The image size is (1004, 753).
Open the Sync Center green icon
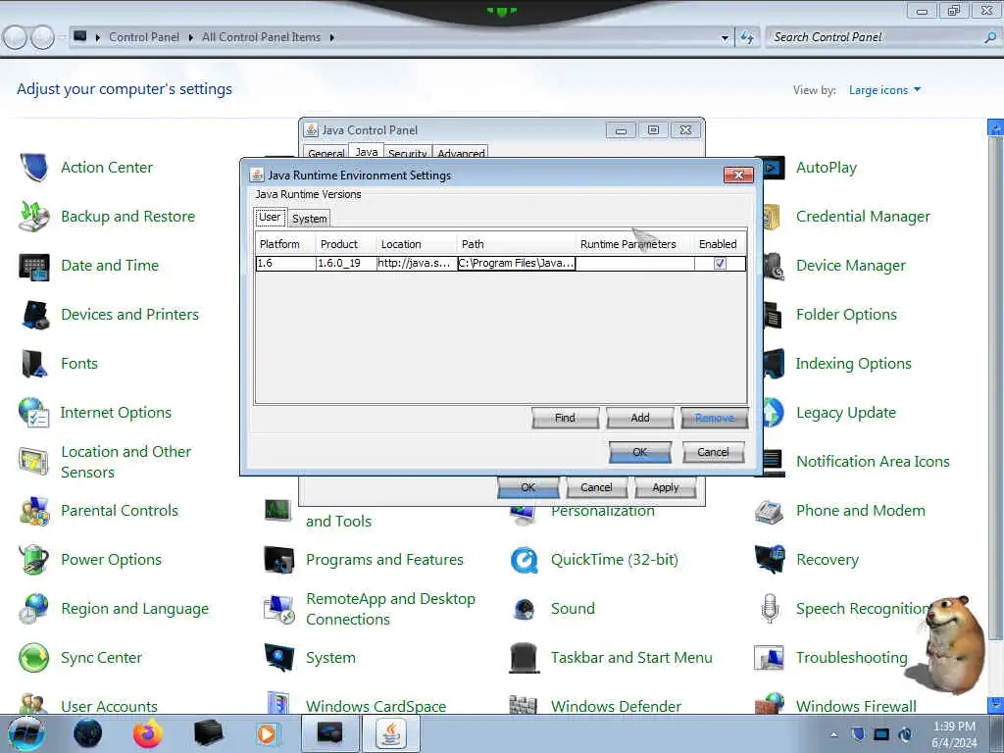33,658
